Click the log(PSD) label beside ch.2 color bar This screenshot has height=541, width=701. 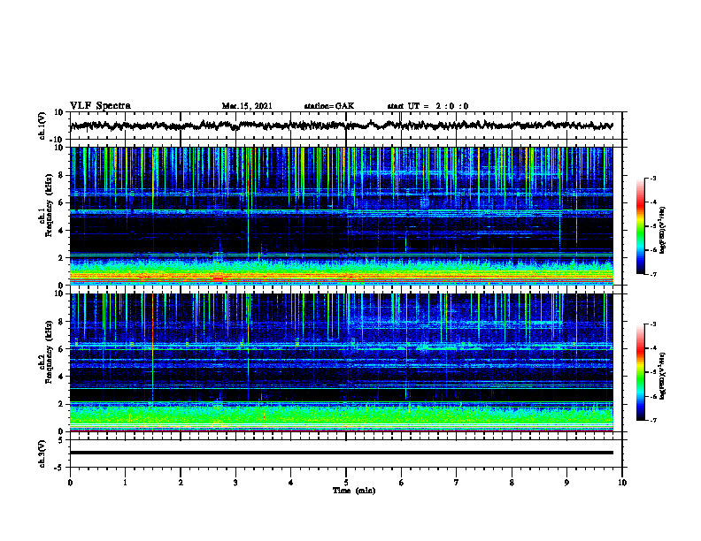663,376
